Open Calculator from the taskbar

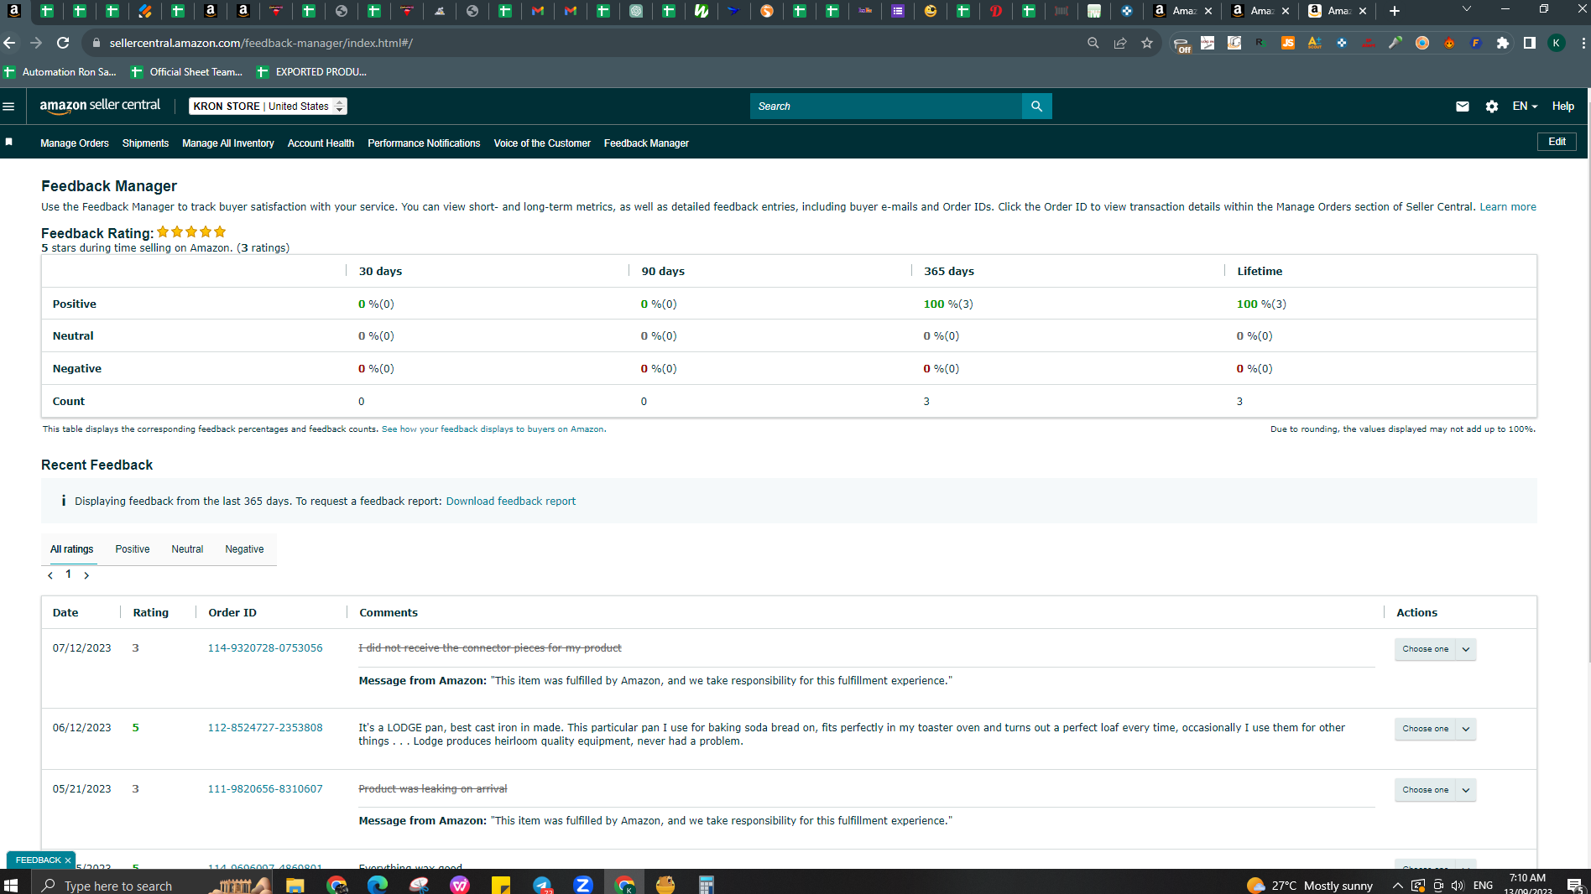pyautogui.click(x=707, y=885)
